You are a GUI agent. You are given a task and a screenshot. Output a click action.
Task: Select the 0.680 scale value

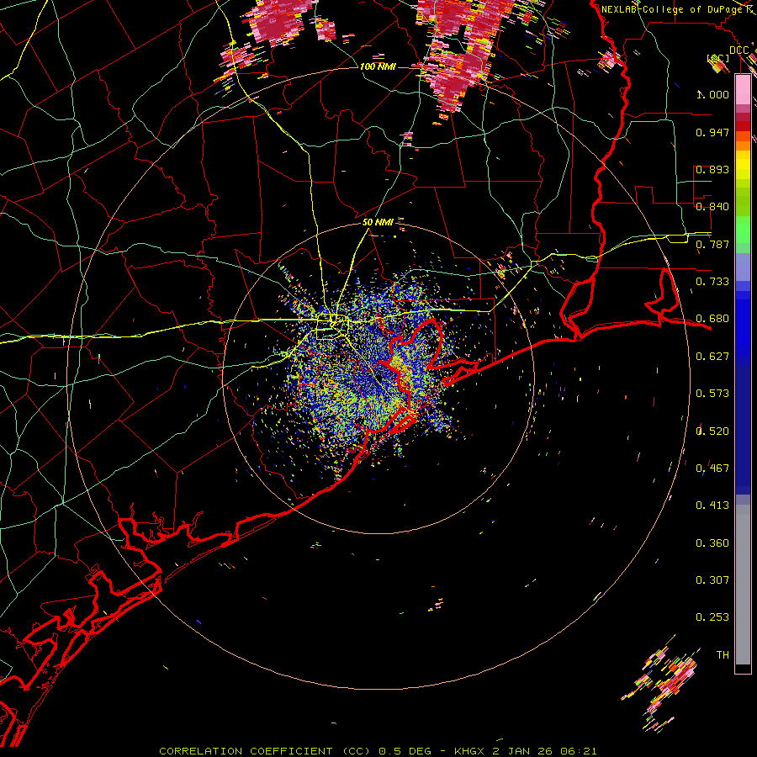[712, 319]
